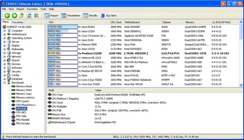Expand the Software tree node
Viewport: 244px width, 140px height.
pyautogui.click(x=5, y=68)
